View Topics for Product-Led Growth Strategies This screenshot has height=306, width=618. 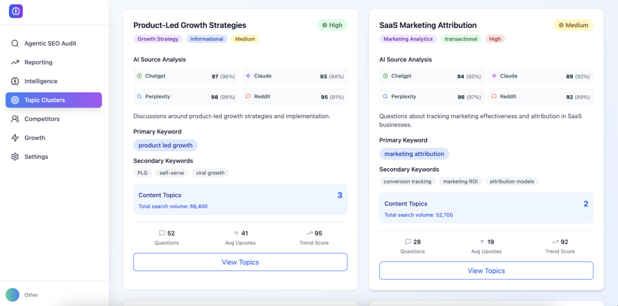coord(240,262)
